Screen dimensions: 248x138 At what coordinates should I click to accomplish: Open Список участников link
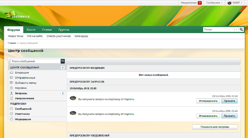pos(59,36)
